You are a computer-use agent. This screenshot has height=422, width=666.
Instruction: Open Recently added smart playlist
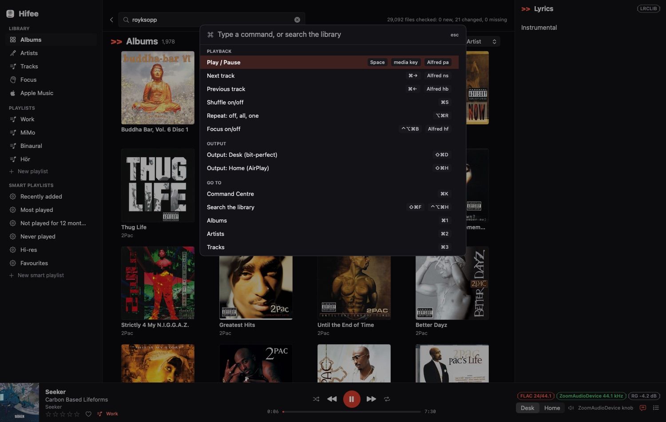pos(51,196)
